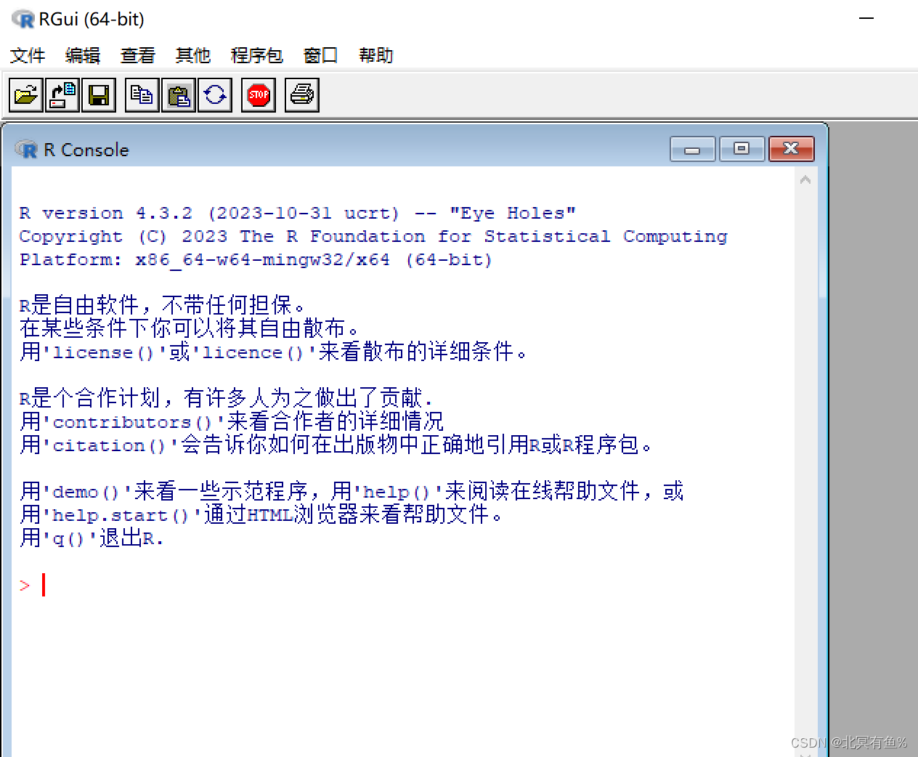The height and width of the screenshot is (757, 918).
Task: Open the 帮助 menu
Action: 376,56
